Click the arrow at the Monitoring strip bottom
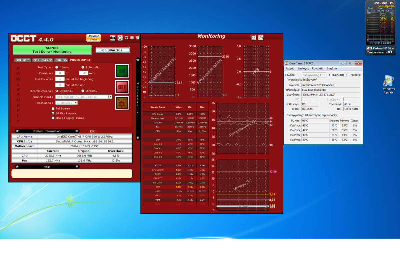The width and height of the screenshot is (400, 268). coord(138,138)
